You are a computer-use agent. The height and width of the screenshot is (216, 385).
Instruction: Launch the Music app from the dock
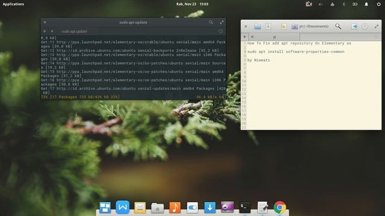click(175, 208)
